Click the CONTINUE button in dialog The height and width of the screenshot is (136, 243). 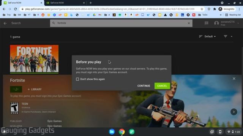tap(144, 86)
